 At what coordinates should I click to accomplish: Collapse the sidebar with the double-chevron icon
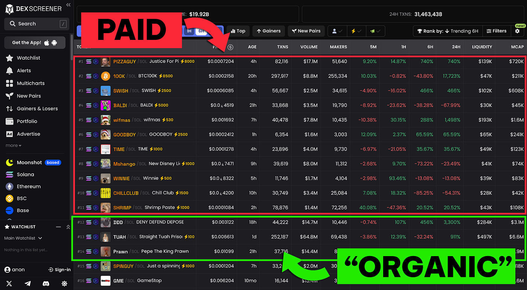68,5
